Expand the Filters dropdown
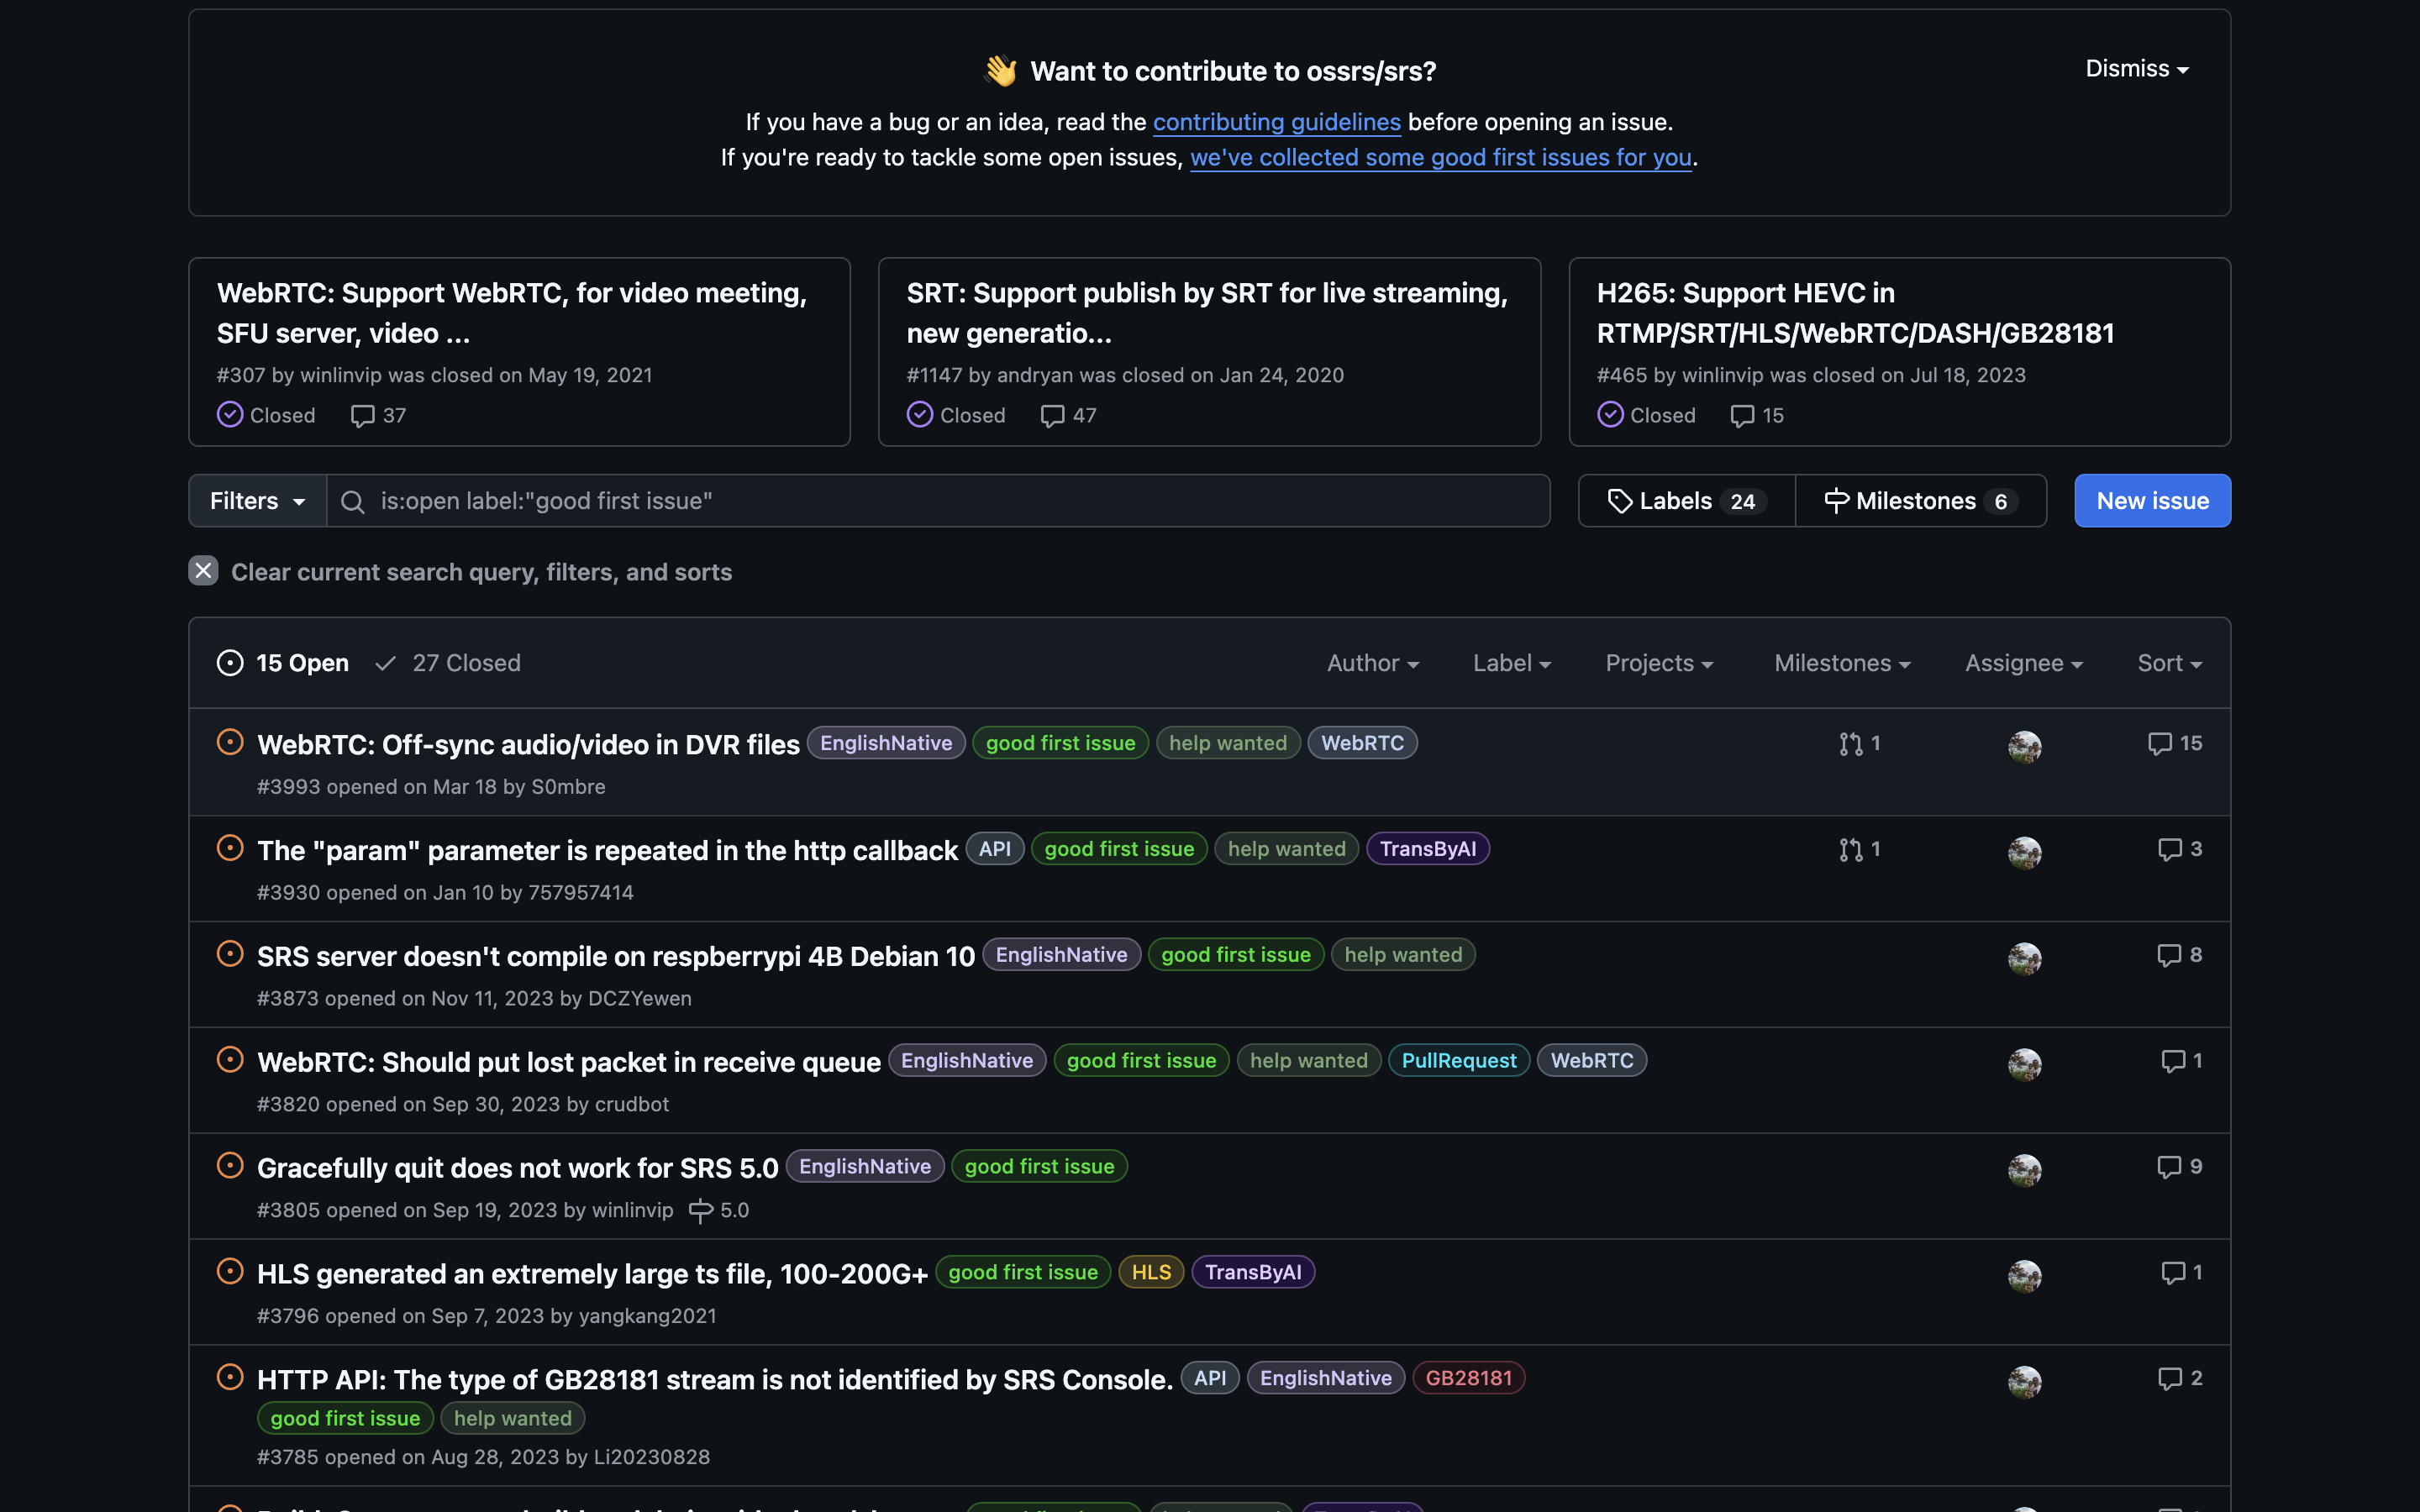Screen dimensions: 2420x1512 257,501
